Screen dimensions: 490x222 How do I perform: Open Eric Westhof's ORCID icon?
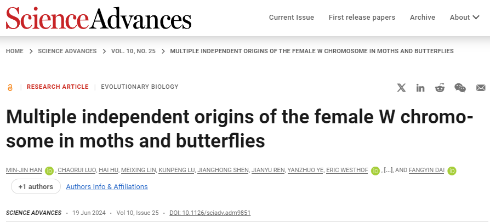(x=375, y=170)
